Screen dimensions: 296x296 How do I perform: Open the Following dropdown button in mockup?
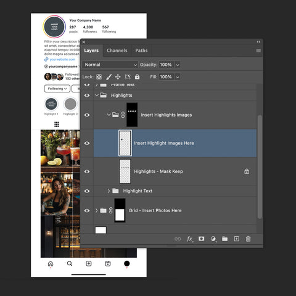click(x=57, y=89)
